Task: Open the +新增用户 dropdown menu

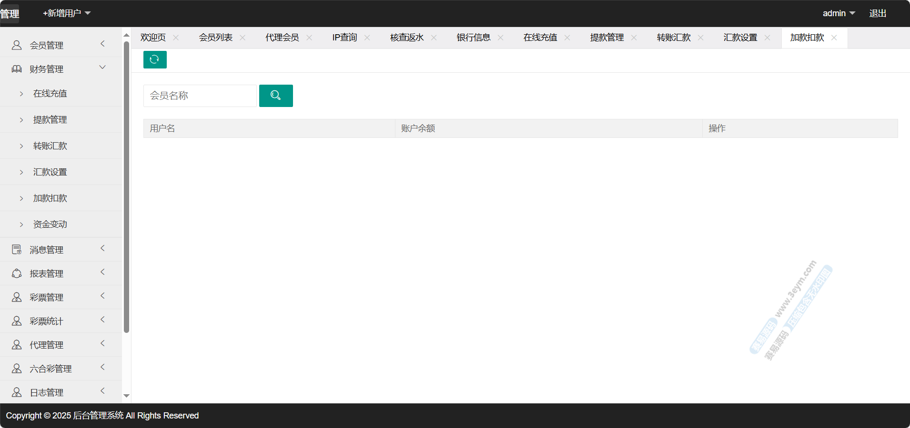Action: point(67,13)
